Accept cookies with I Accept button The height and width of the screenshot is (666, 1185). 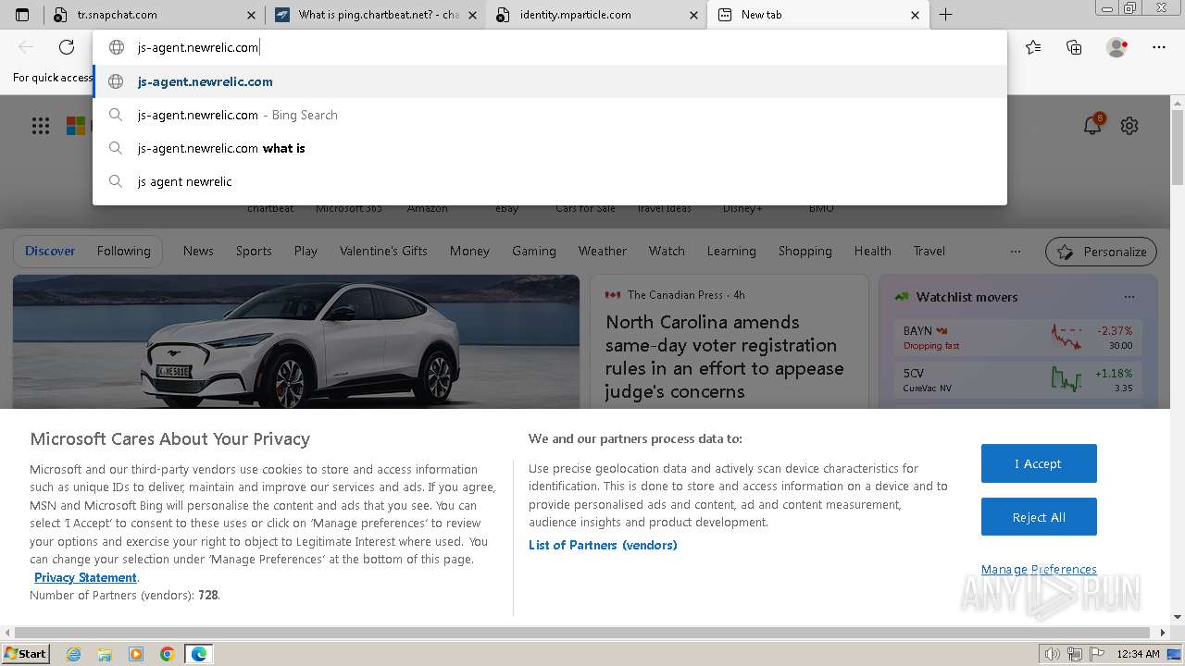[1039, 463]
